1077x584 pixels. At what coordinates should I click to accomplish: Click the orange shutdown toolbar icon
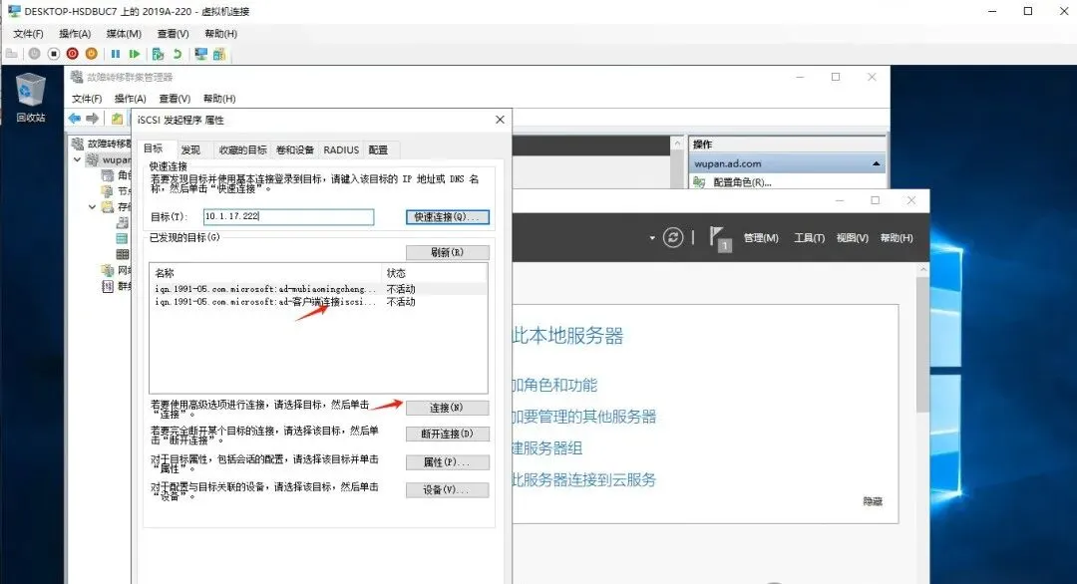coord(92,54)
